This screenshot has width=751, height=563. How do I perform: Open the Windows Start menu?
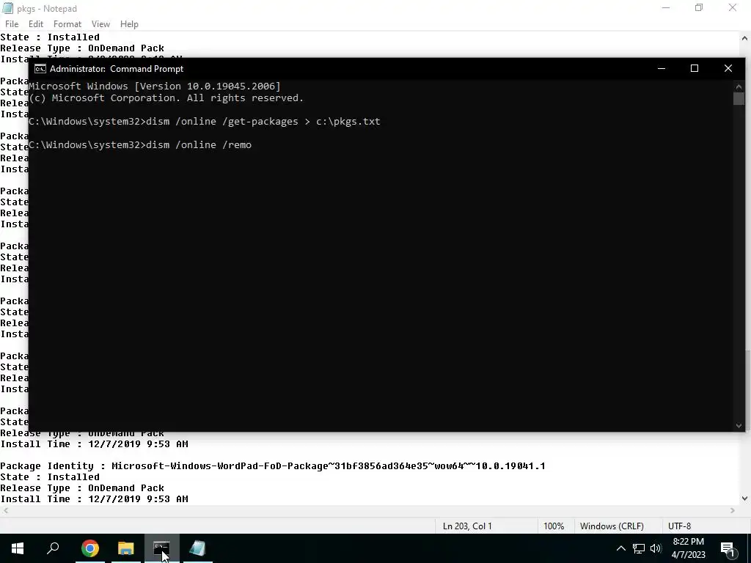(x=18, y=548)
